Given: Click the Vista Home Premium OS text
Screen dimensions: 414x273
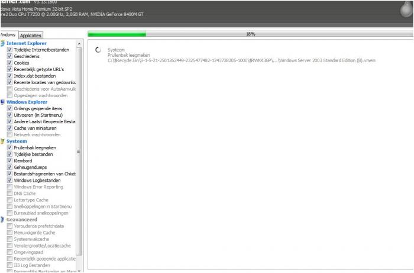Looking at the screenshot, I should tap(36, 9).
